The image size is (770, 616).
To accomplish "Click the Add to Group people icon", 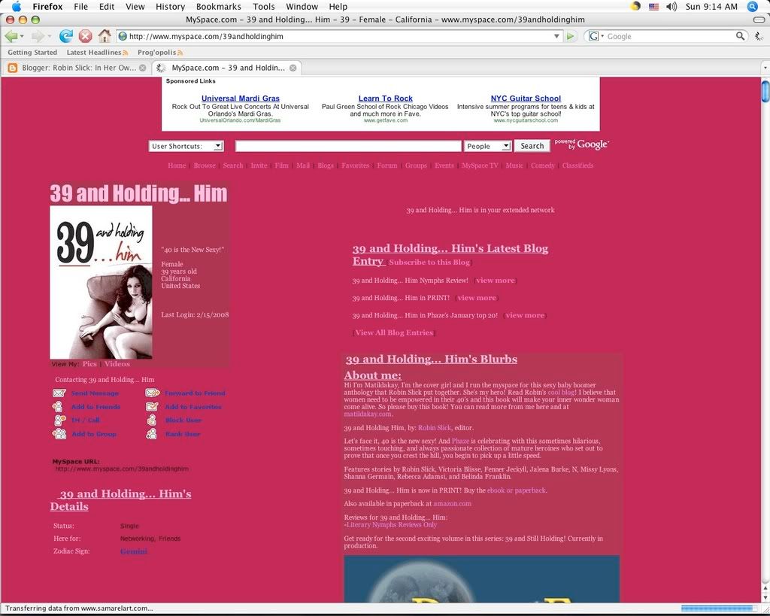I will click(x=59, y=434).
